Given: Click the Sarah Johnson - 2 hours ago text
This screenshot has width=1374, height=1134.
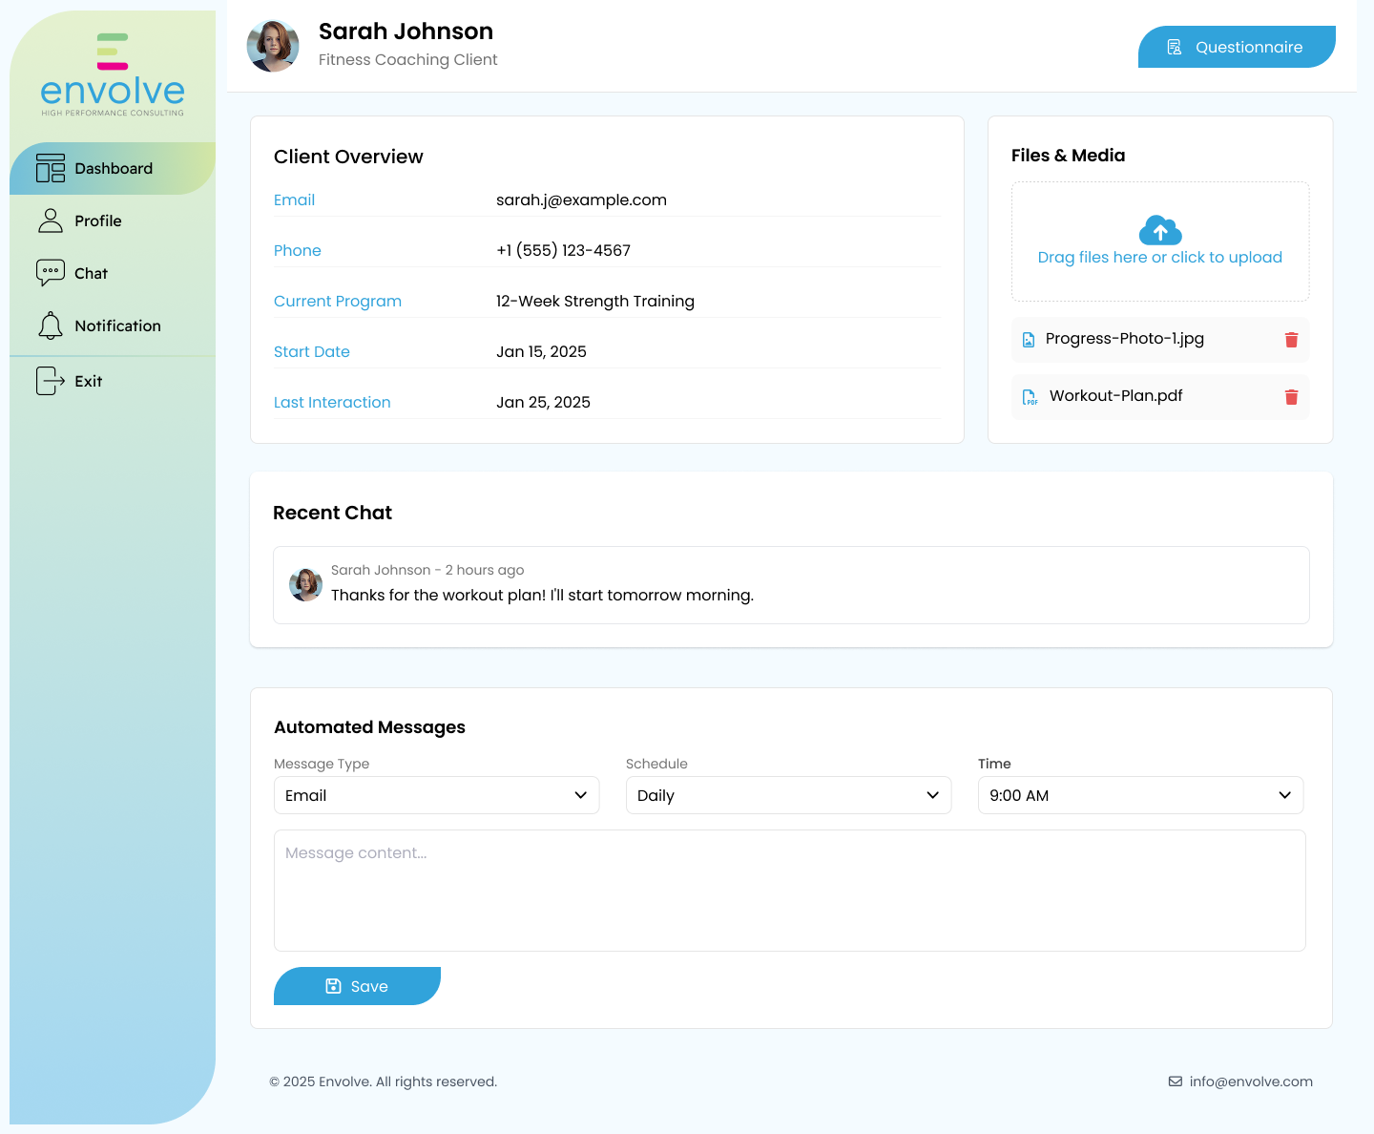Looking at the screenshot, I should click(427, 570).
